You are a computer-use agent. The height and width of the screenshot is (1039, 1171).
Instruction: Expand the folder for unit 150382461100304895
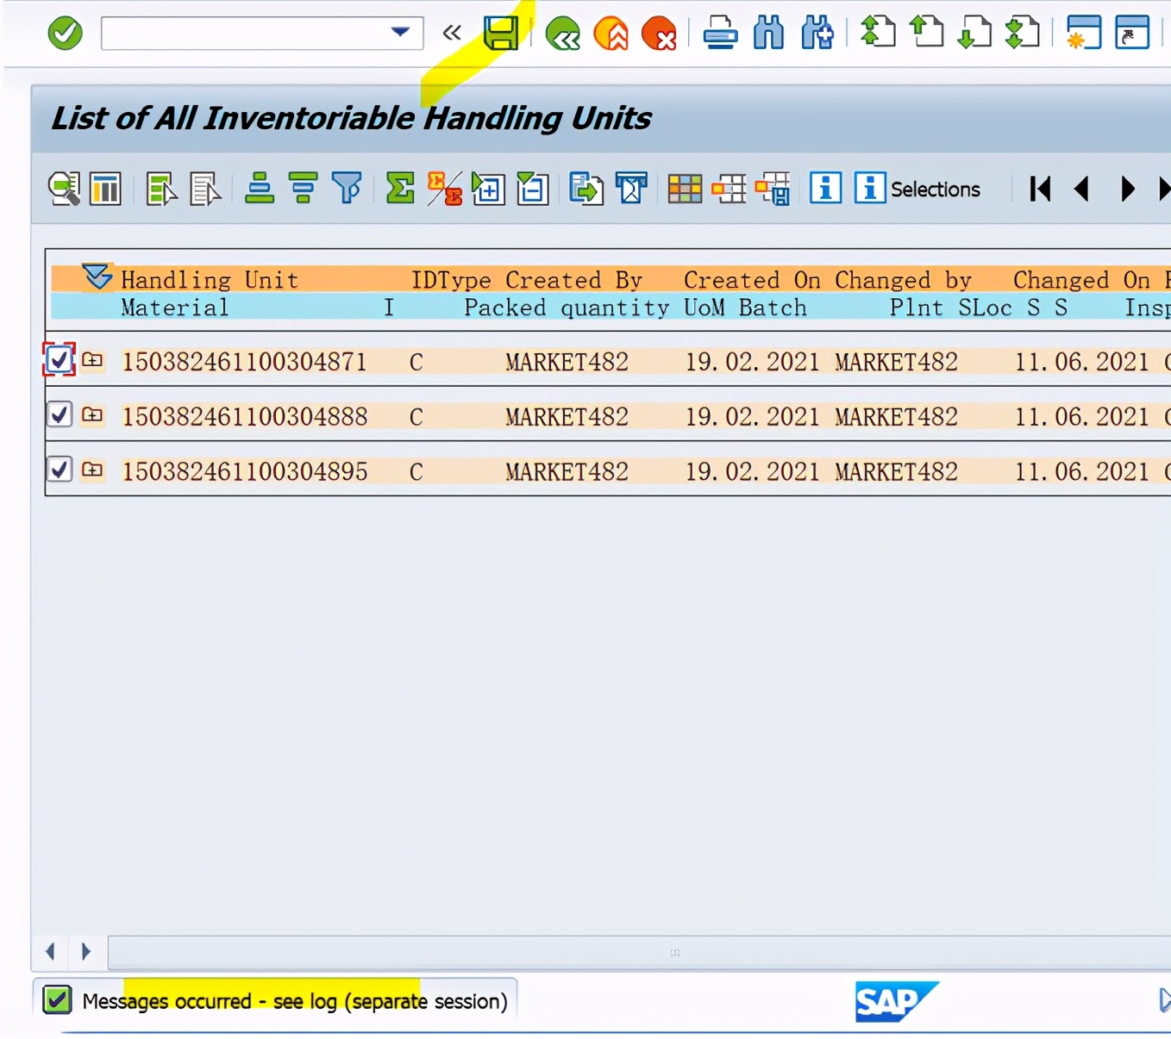(92, 470)
